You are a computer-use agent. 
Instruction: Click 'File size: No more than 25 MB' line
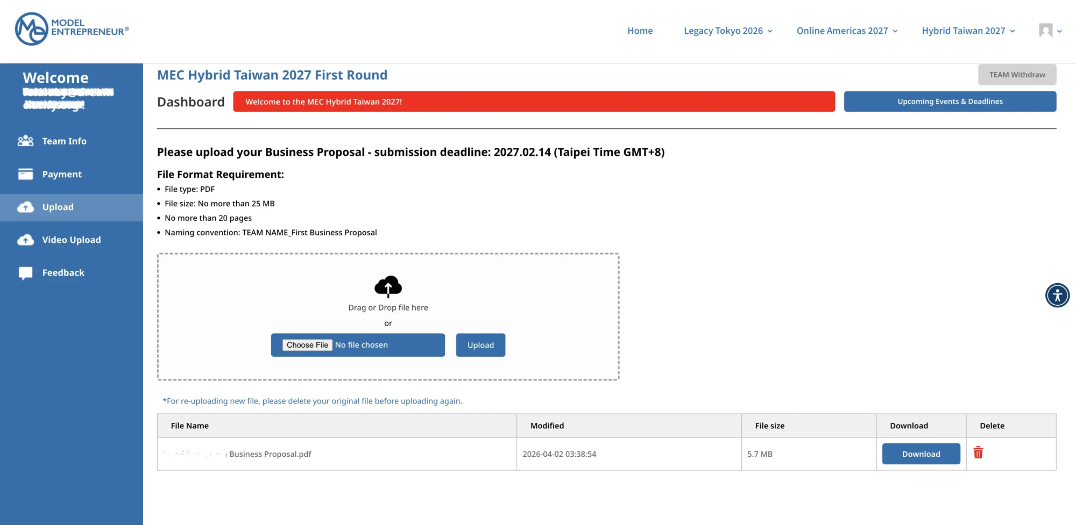(x=220, y=204)
